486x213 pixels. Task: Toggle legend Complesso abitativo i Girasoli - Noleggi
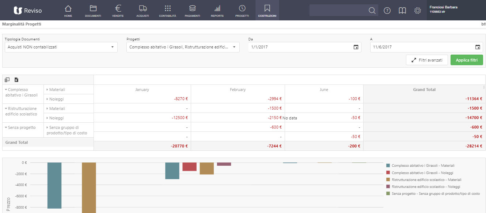click(x=419, y=173)
